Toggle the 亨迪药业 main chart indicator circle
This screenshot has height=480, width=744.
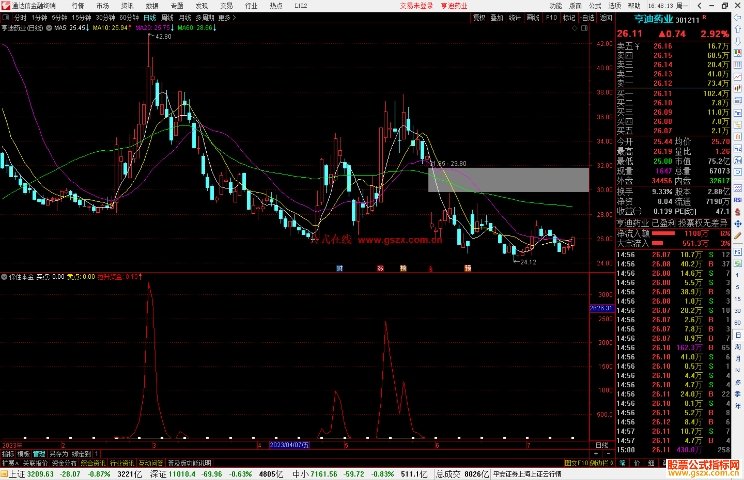49,28
